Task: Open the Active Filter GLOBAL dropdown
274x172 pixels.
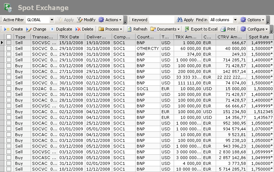Action: pyautogui.click(x=52, y=20)
